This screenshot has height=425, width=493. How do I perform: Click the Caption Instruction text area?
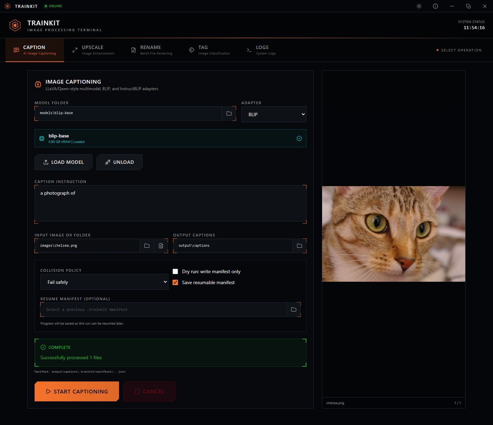click(170, 203)
